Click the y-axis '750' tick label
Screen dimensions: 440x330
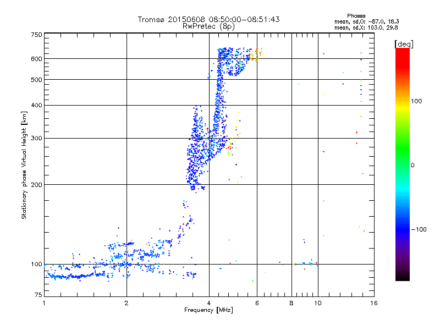click(x=36, y=35)
